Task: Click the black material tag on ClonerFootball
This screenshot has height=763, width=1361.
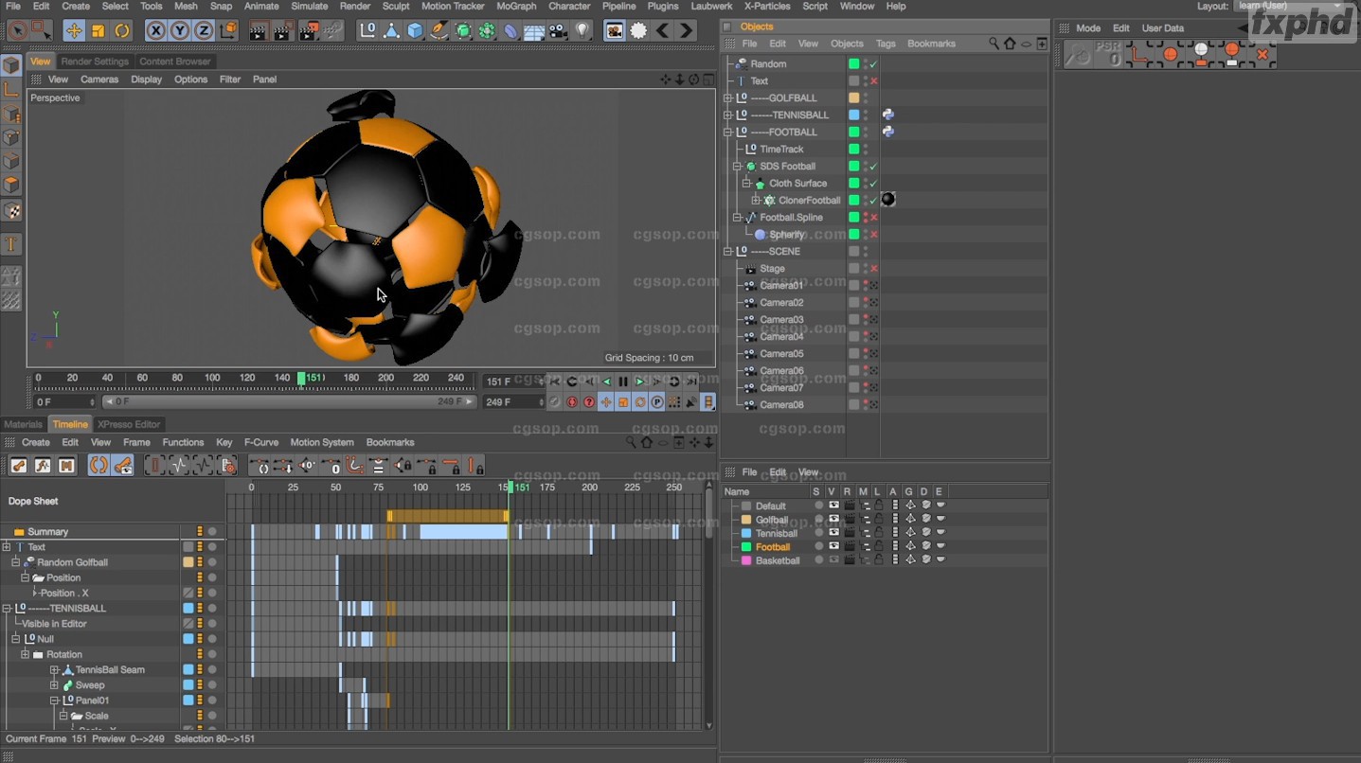Action: pyautogui.click(x=887, y=200)
